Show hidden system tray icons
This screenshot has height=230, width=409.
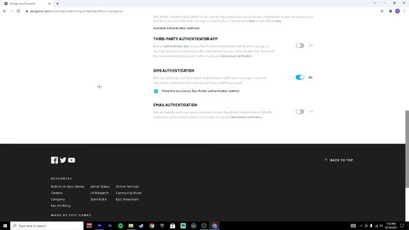coord(361,226)
